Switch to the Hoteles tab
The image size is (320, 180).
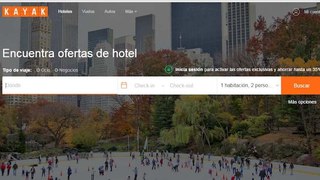coord(65,12)
